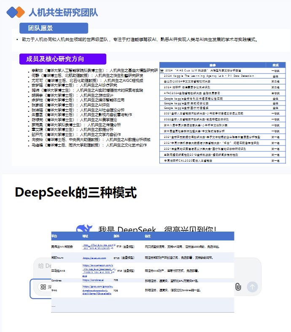Click the 平台 column header
291x332 pixels.
pos(54,236)
